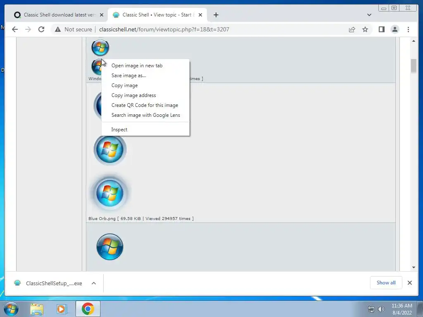Open the Chrome three-dot menu
This screenshot has width=423, height=317.
click(408, 29)
